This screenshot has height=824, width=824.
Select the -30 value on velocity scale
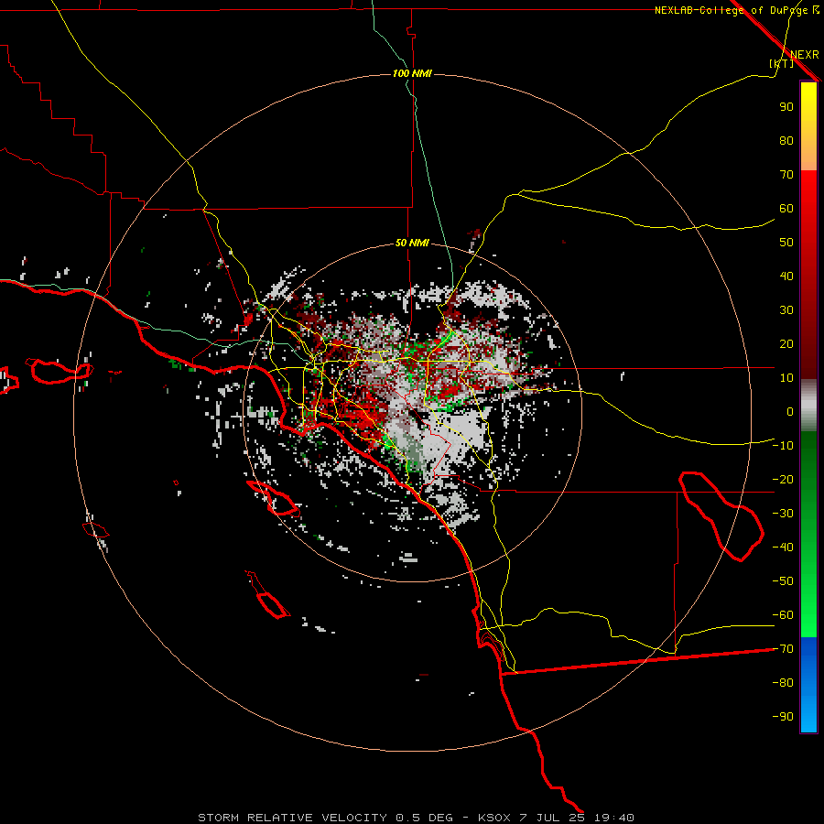tap(783, 514)
